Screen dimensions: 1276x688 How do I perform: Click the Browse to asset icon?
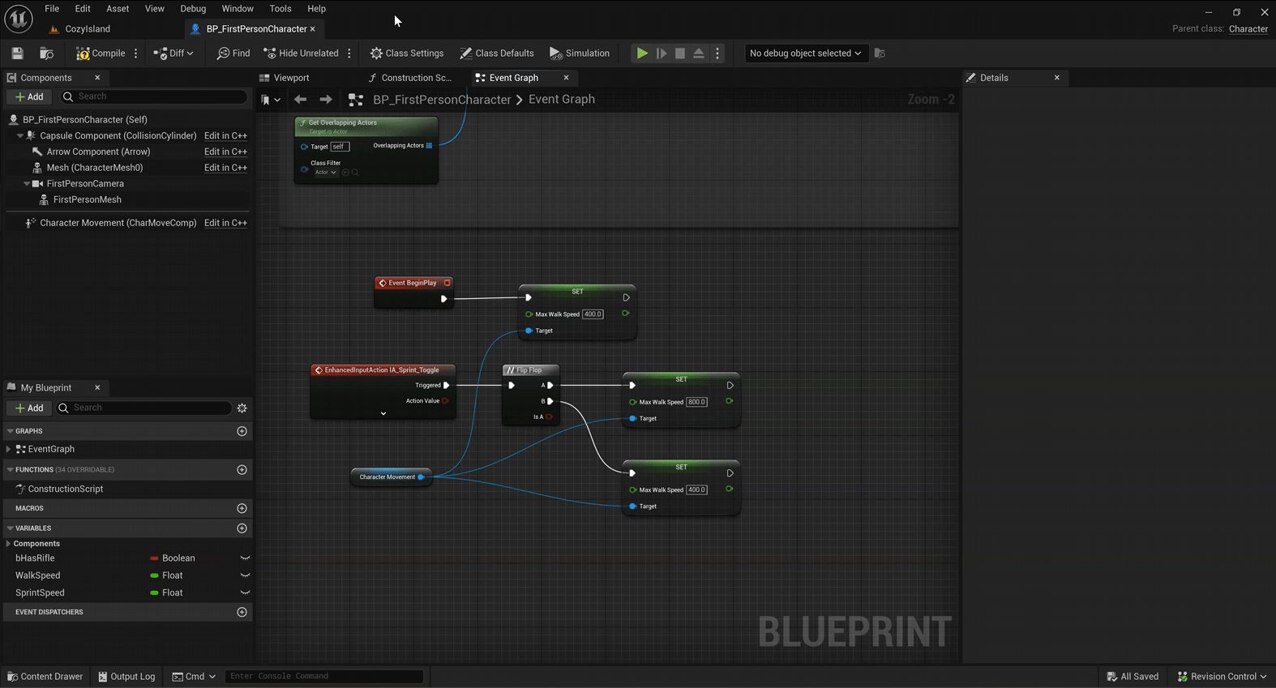click(46, 53)
